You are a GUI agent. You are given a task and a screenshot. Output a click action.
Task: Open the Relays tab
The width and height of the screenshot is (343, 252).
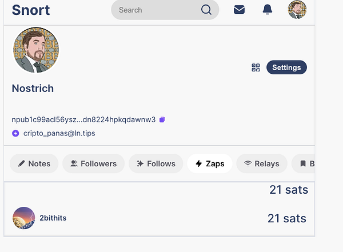(261, 163)
